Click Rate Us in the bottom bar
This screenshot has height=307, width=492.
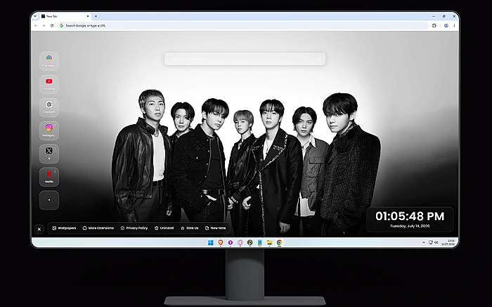pos(190,228)
